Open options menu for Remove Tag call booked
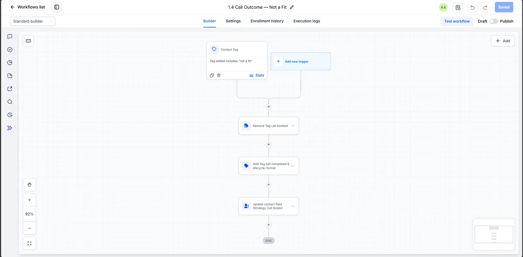The height and width of the screenshot is (257, 523). (293, 126)
